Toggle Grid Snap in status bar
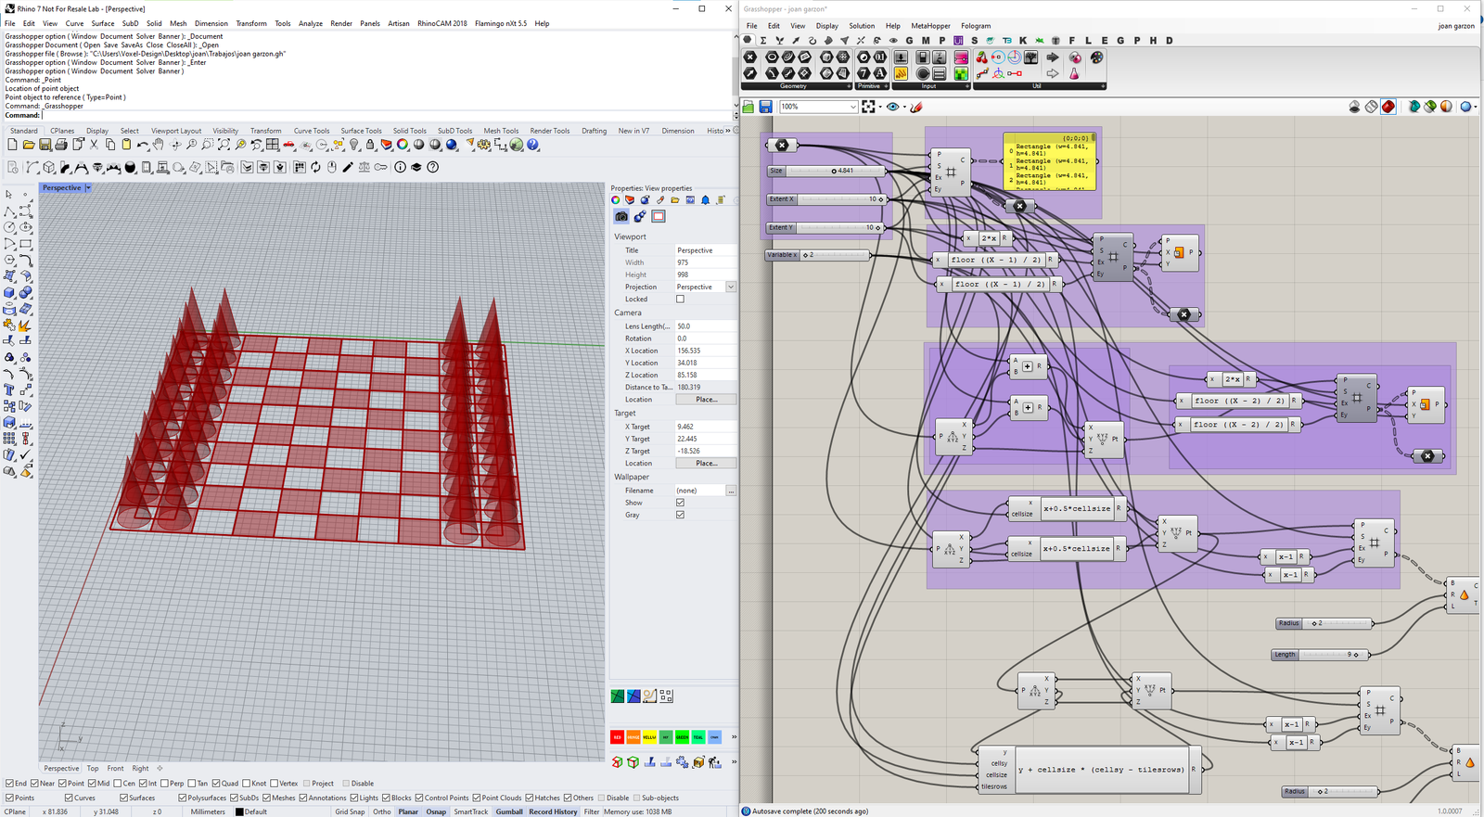Viewport: 1484px width, 817px height. 350,811
